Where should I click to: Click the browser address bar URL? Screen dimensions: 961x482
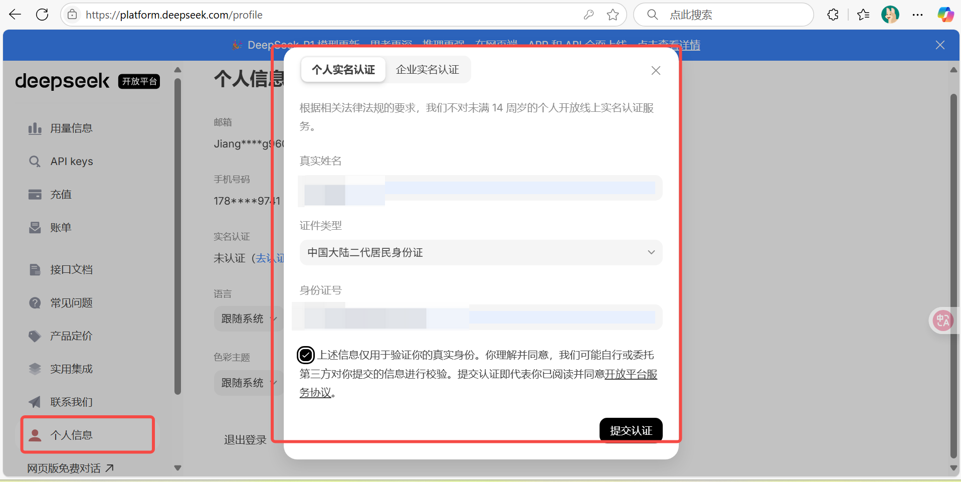(174, 15)
